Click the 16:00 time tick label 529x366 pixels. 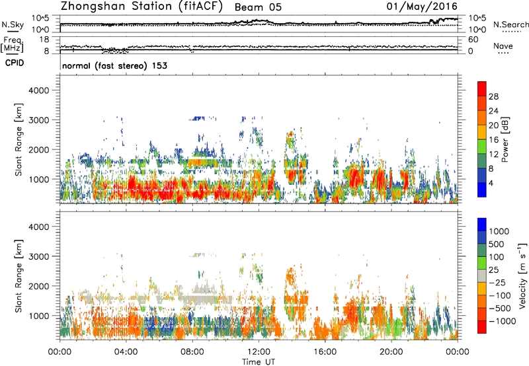[x=325, y=352]
